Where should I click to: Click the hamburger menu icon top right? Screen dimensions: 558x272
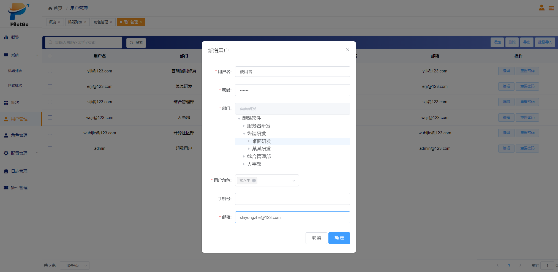click(551, 8)
